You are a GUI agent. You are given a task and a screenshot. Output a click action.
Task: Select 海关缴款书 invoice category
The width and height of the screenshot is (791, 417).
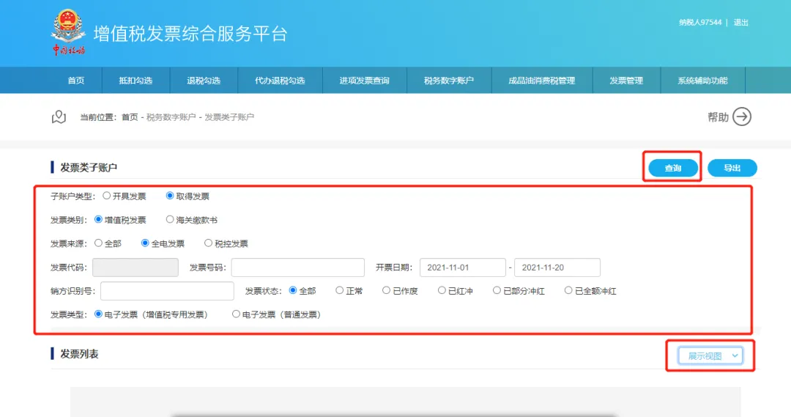point(170,220)
